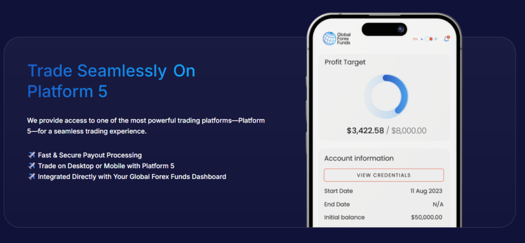Click the 'Fast & Secure Payout Processing' text
This screenshot has width=525, height=243.
pos(90,155)
